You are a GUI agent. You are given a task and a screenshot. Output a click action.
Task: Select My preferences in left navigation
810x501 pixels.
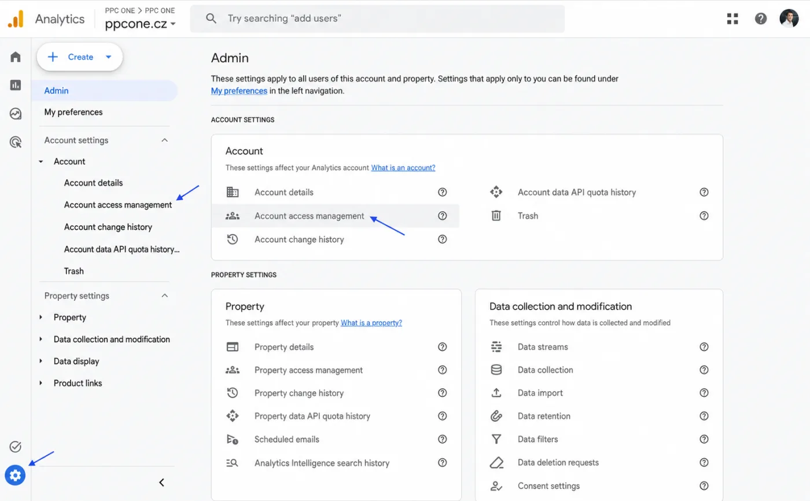coord(73,112)
